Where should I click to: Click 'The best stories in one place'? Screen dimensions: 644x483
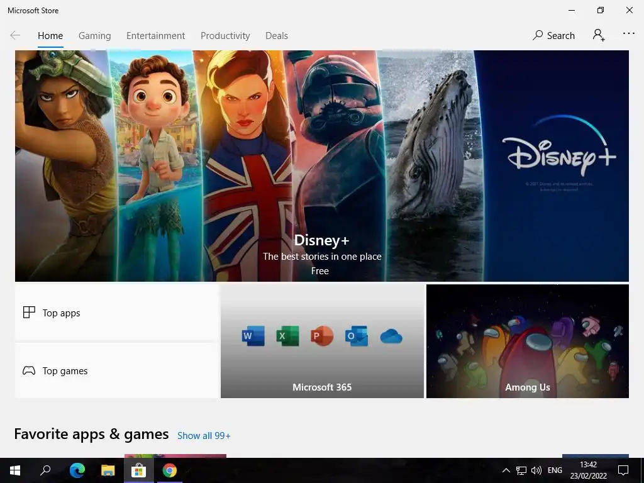[322, 257]
